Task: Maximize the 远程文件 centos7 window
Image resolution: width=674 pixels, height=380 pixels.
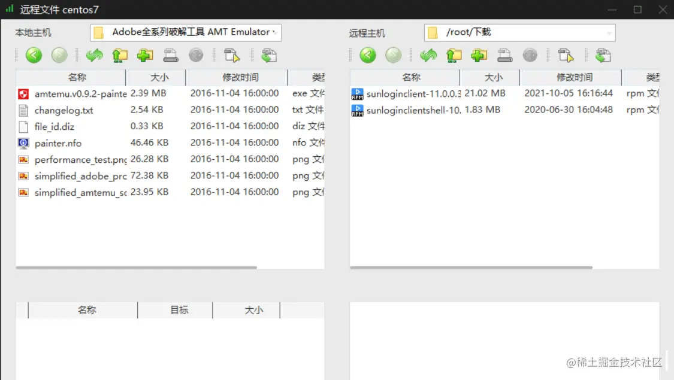Action: pos(637,10)
